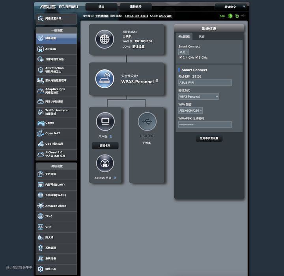Expand the WPA3-Personal authentication dropdown

198,97
